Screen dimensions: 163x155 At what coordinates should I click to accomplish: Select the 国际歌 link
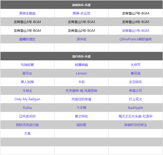click(81, 125)
